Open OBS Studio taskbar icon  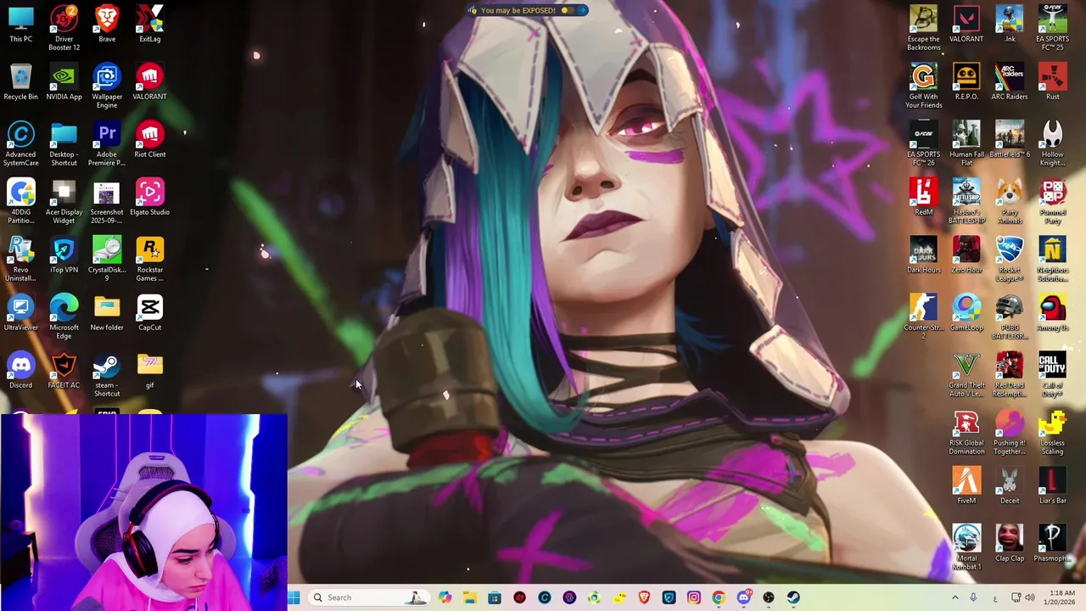coord(768,597)
